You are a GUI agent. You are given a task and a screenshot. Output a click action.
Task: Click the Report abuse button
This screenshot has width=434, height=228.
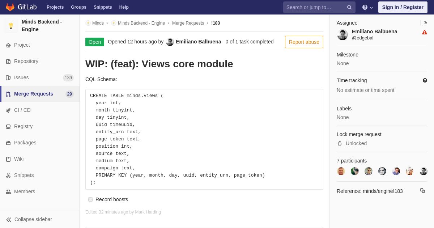(x=304, y=42)
